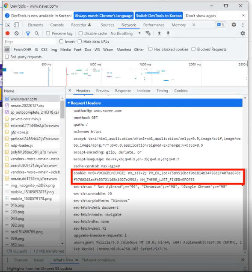
Task: Click Don't show again button
Action: pos(201,16)
